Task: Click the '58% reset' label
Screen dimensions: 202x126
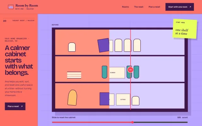Action: click(x=182, y=117)
